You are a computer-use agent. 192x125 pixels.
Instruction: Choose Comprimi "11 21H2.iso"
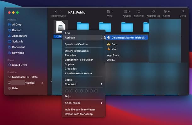[84, 60]
